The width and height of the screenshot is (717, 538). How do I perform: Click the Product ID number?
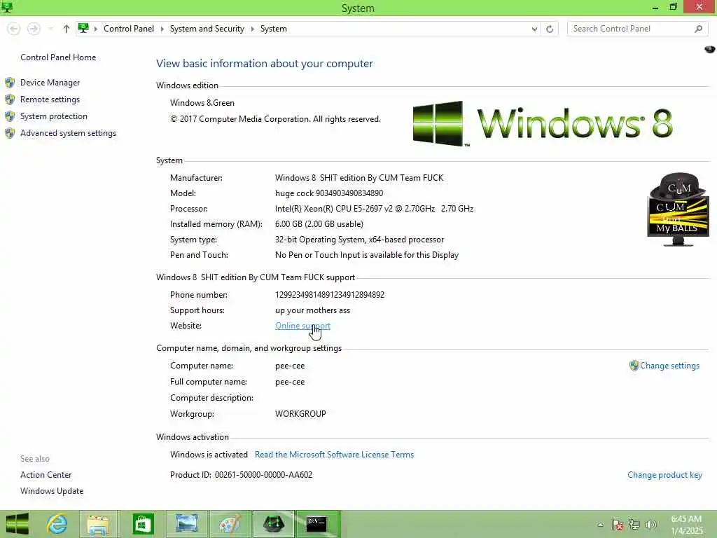[263, 475]
